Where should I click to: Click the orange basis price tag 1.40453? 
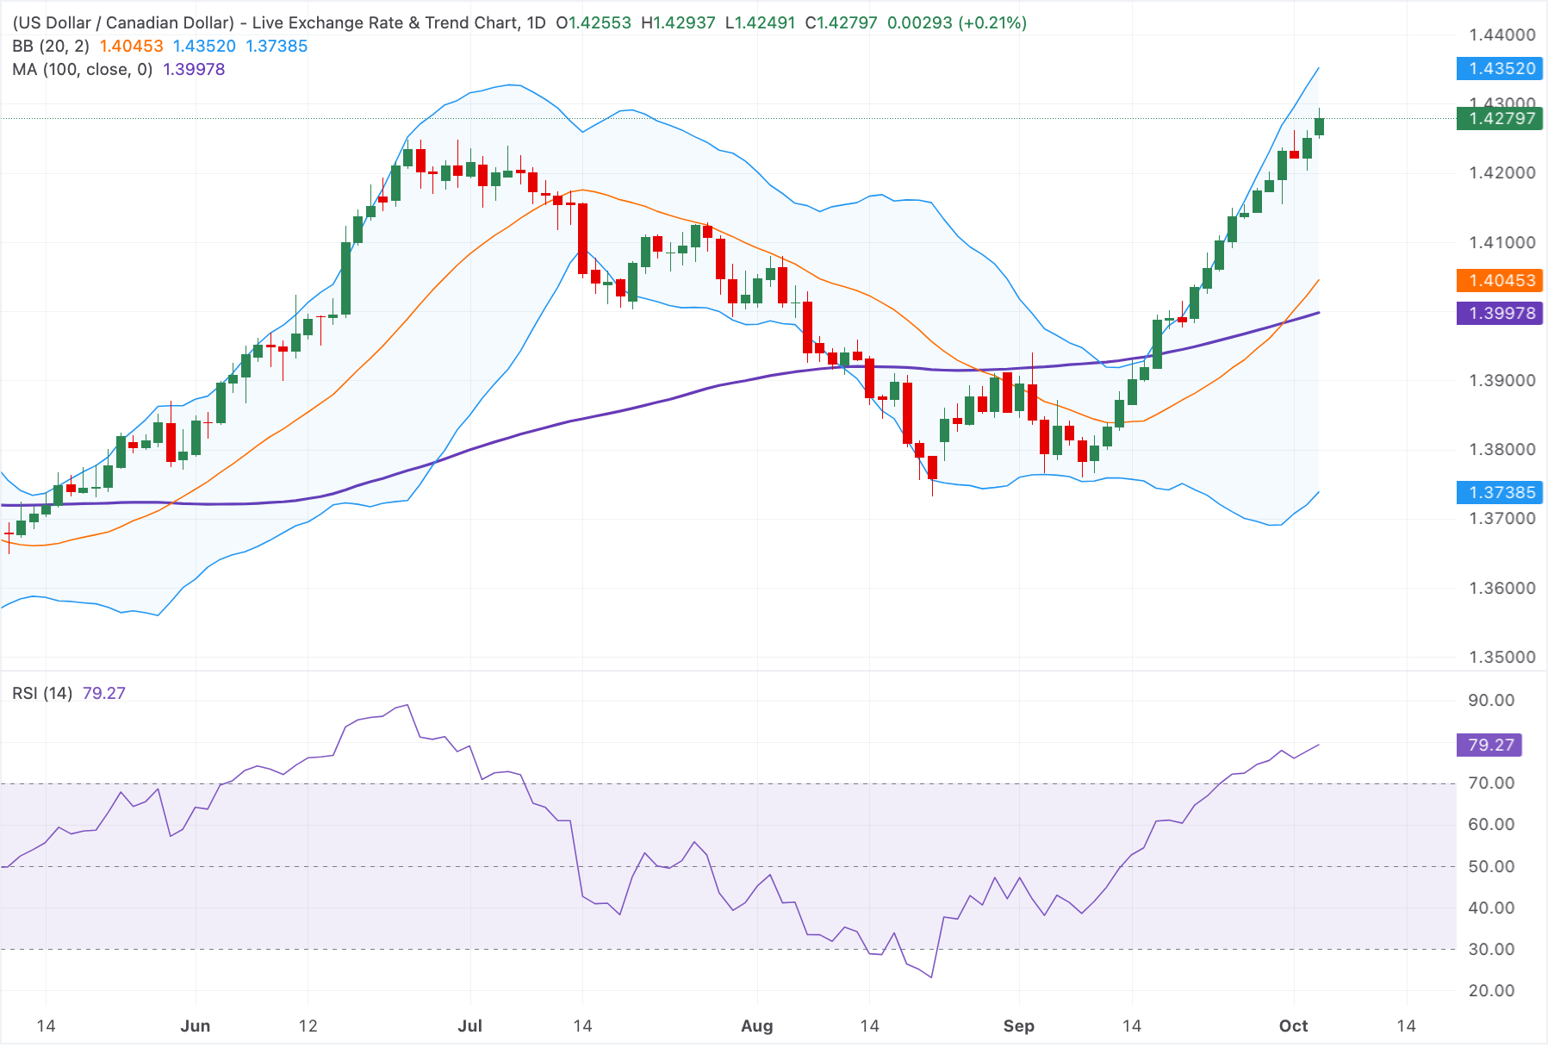pyautogui.click(x=1500, y=280)
